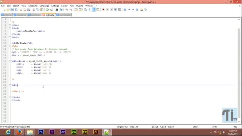Open Illustrator from the taskbar
The width and height of the screenshot is (242, 136).
(96, 132)
